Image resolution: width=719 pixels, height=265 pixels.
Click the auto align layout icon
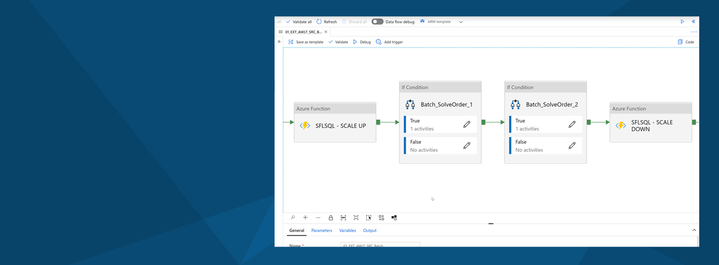pyautogui.click(x=381, y=217)
